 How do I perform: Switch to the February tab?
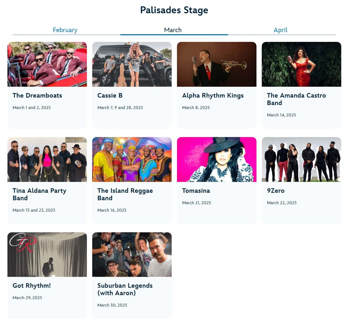(x=65, y=30)
